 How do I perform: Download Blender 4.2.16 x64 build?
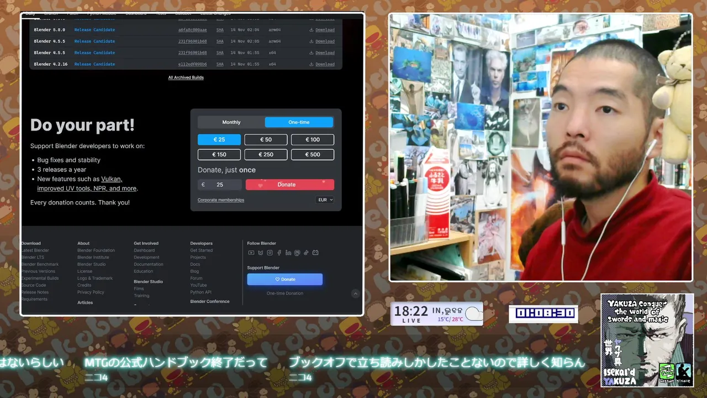pos(322,64)
